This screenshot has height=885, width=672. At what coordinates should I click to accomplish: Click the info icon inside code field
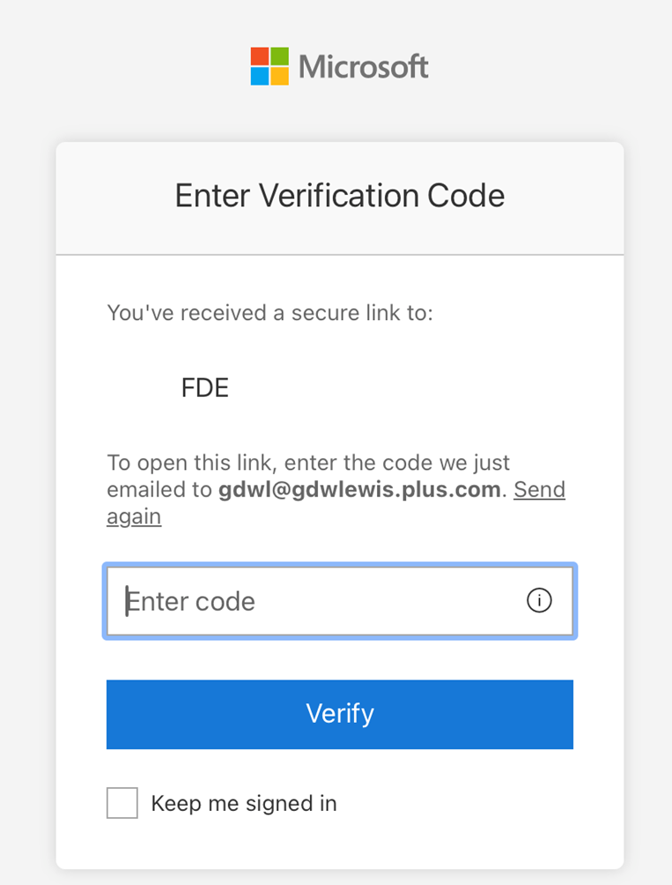coord(539,600)
